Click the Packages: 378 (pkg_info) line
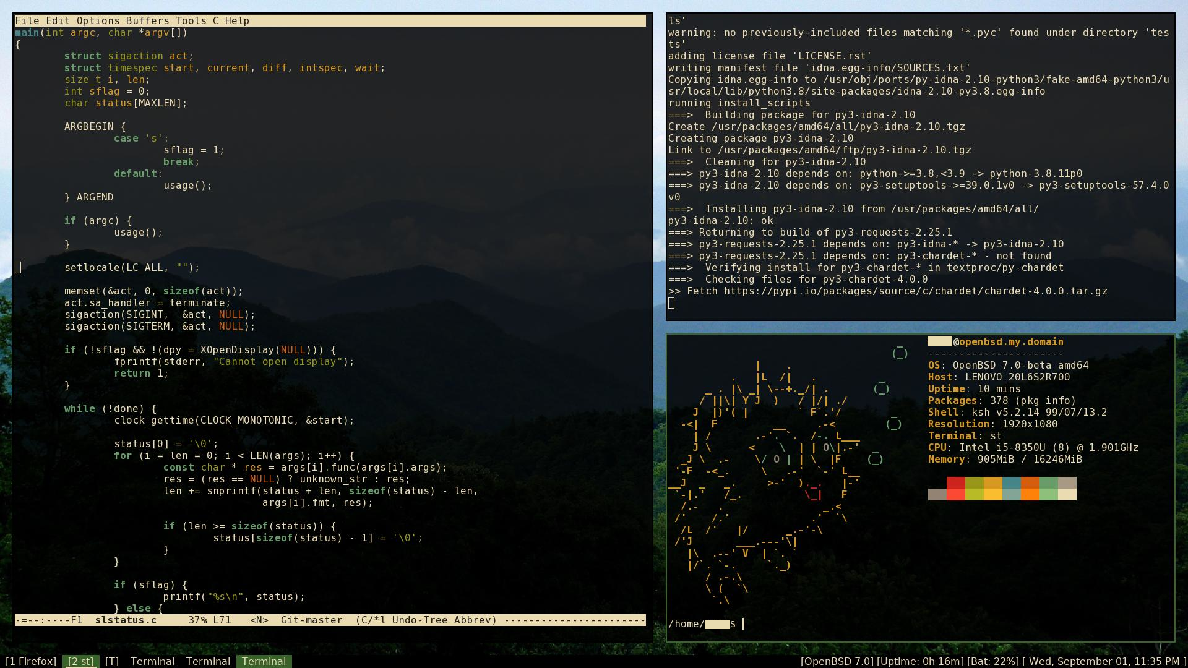Image resolution: width=1188 pixels, height=668 pixels. click(x=1002, y=400)
